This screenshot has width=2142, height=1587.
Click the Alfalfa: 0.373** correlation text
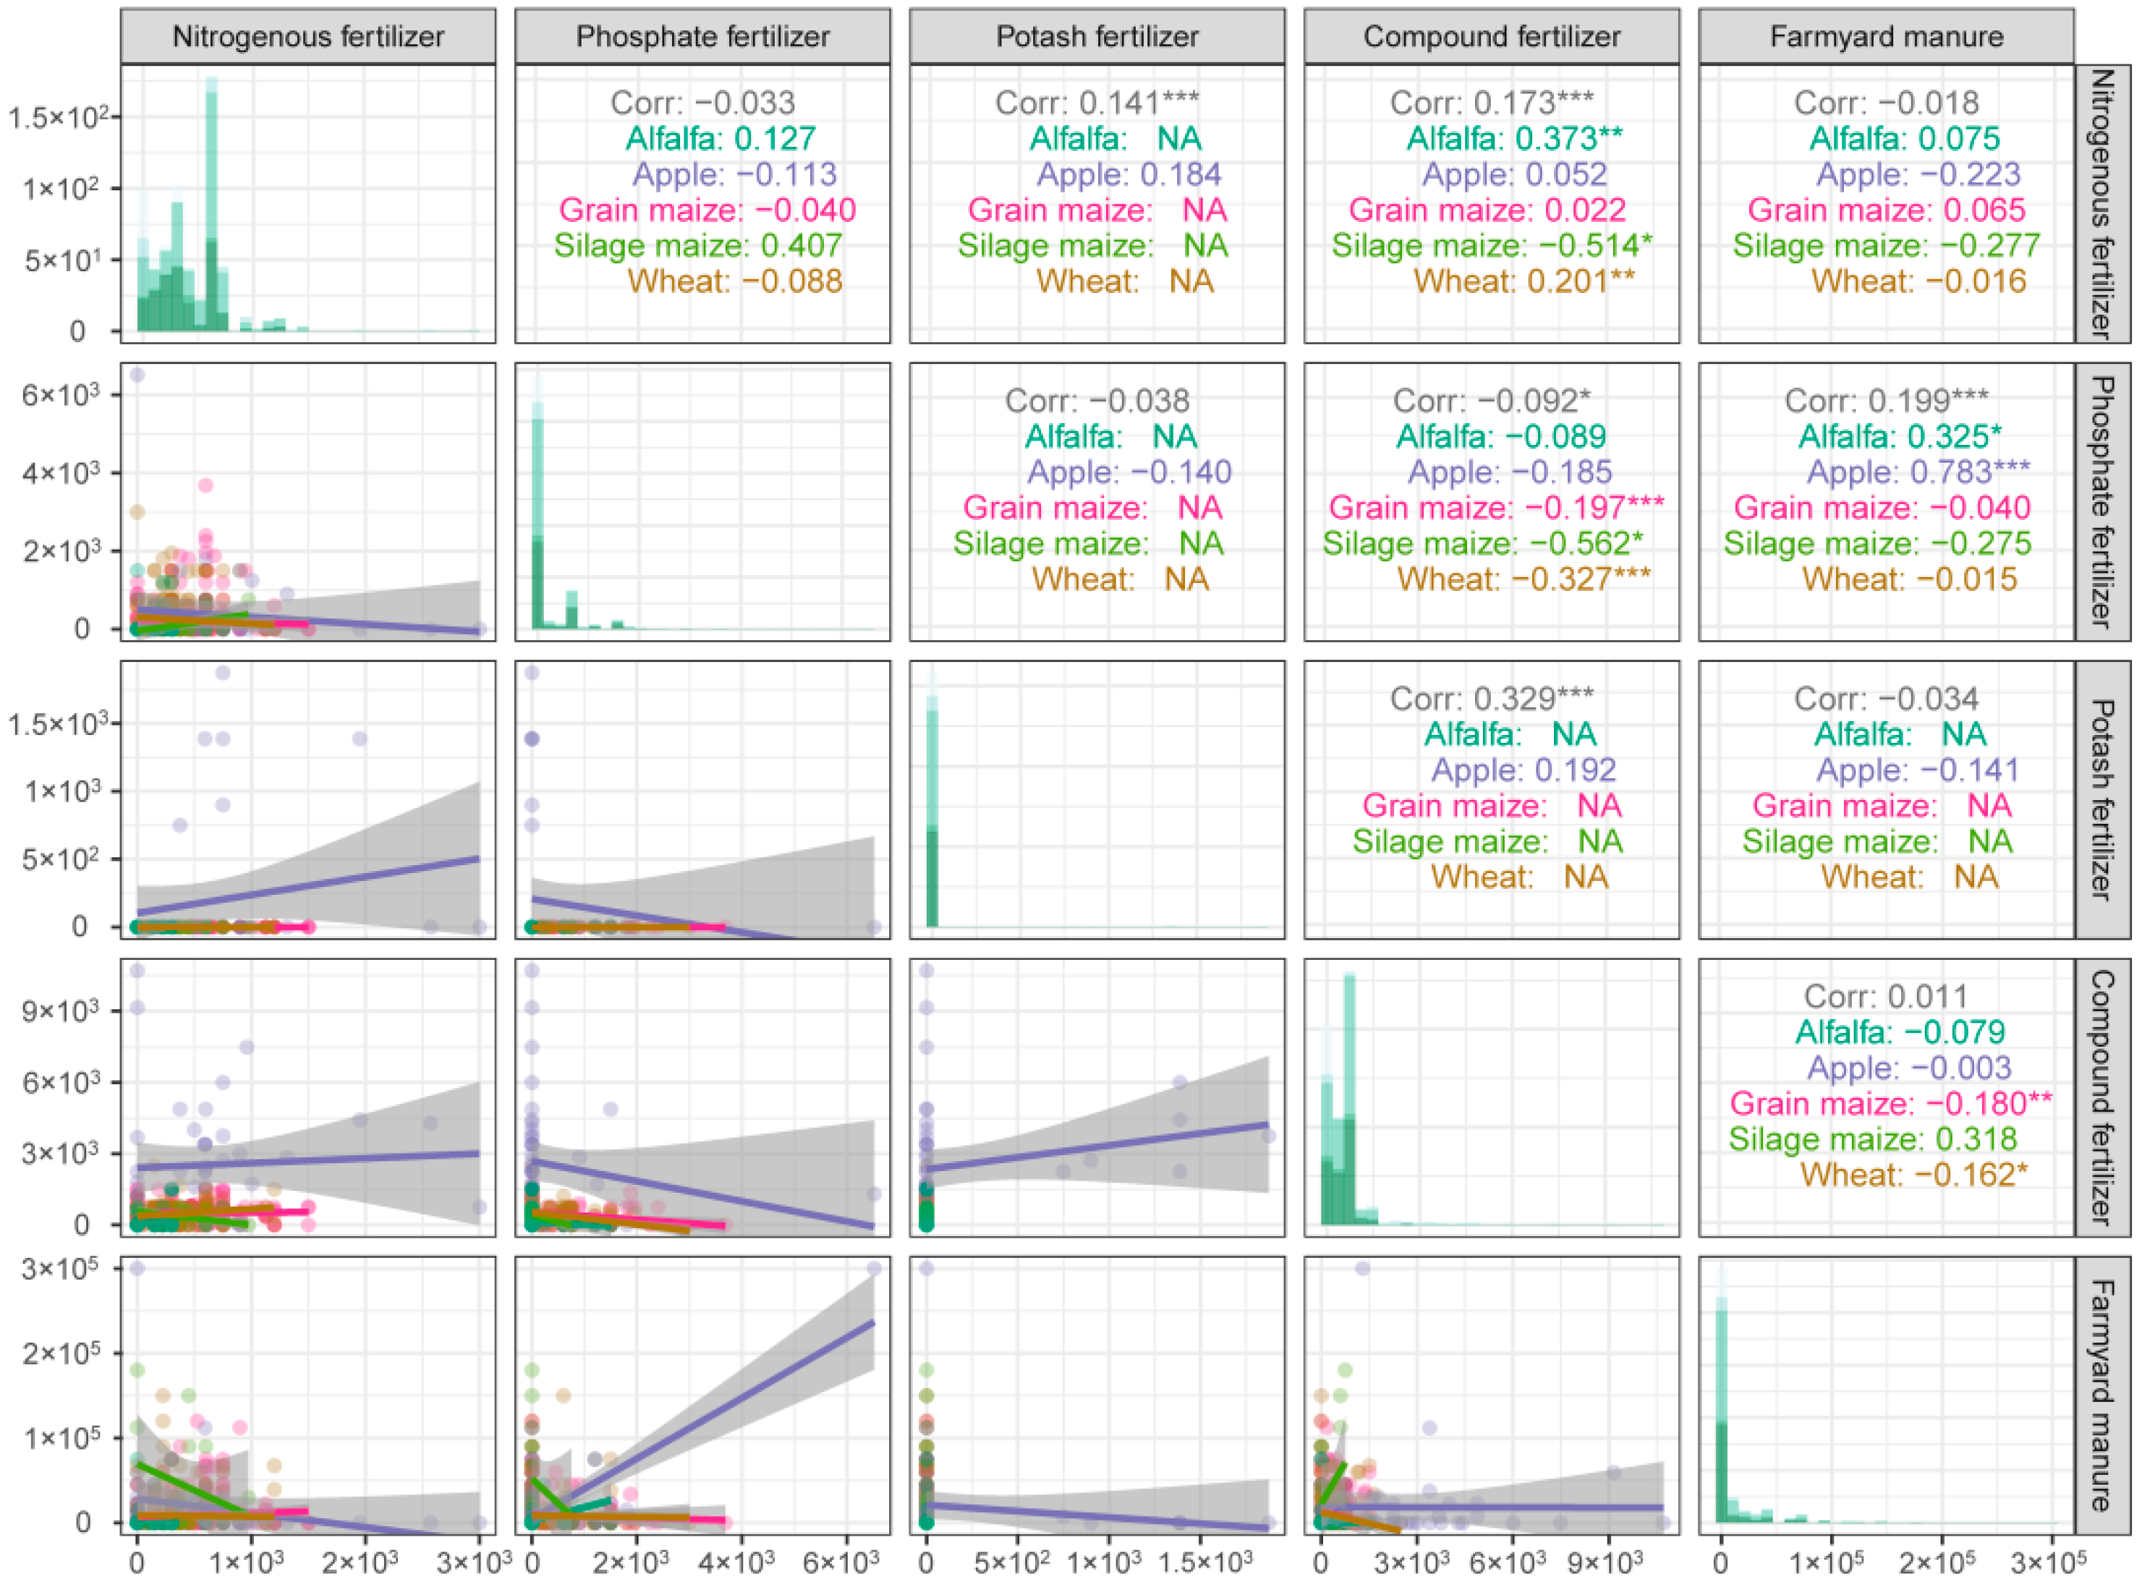pyautogui.click(x=1514, y=140)
